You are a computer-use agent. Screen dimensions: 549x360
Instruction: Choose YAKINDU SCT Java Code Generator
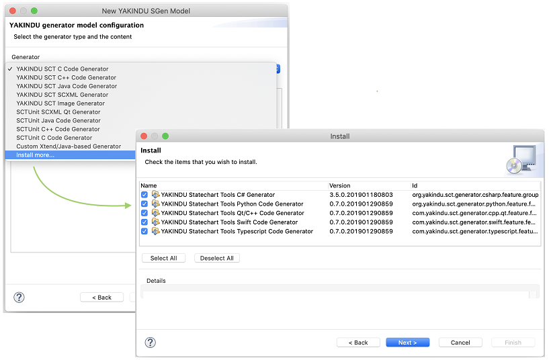point(140,86)
